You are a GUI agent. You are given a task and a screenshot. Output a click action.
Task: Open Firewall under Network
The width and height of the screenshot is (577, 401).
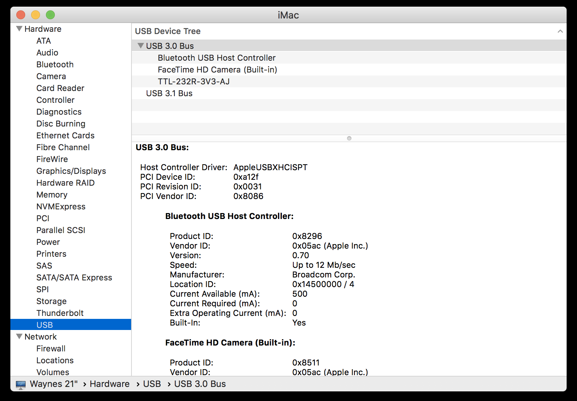point(51,348)
